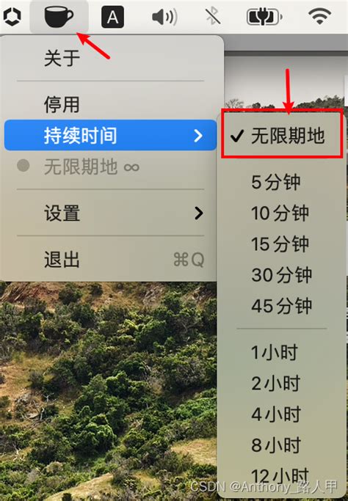The width and height of the screenshot is (348, 501).
Task: Click the Bluetooth status icon
Action: pyautogui.click(x=213, y=16)
